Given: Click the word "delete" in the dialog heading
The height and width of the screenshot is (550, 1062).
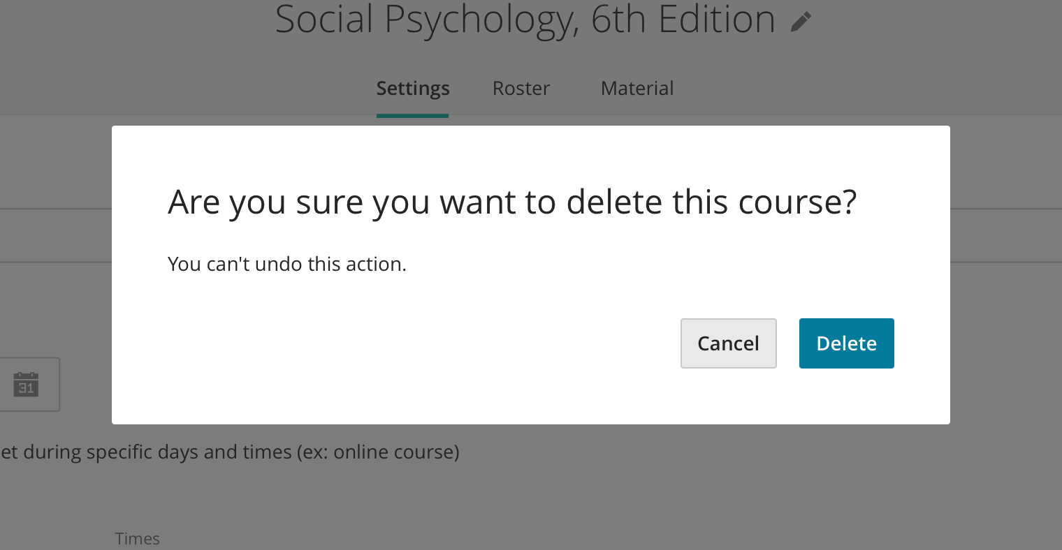Looking at the screenshot, I should (x=614, y=202).
